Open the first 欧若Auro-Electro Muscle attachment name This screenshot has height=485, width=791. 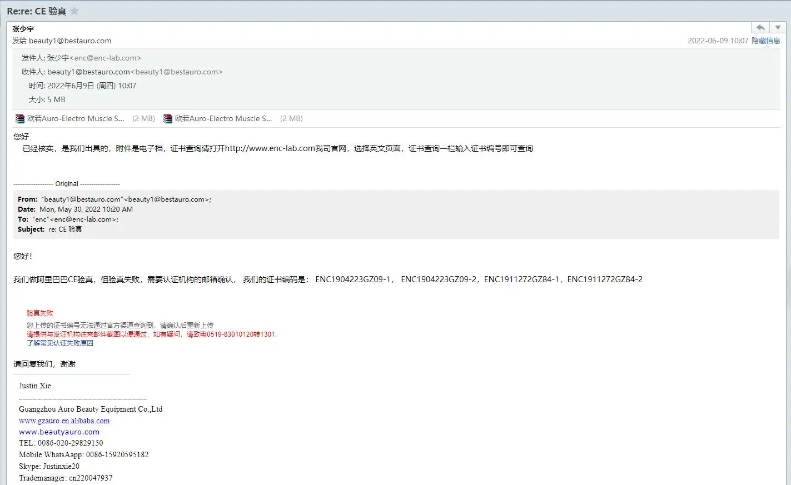pyautogui.click(x=76, y=118)
